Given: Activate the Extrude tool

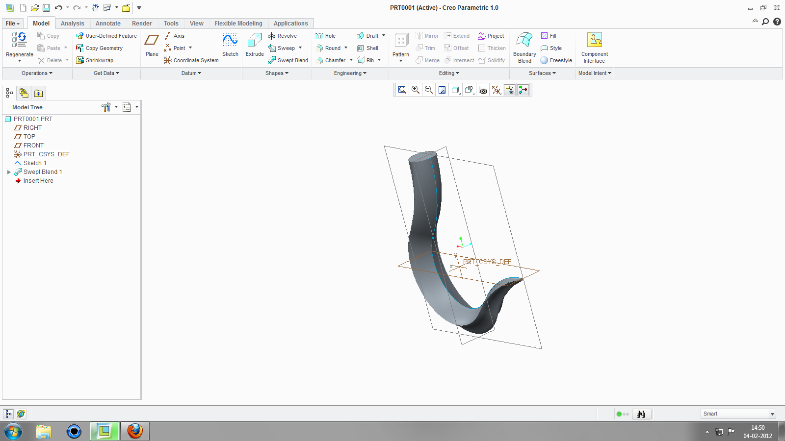Looking at the screenshot, I should click(x=255, y=45).
